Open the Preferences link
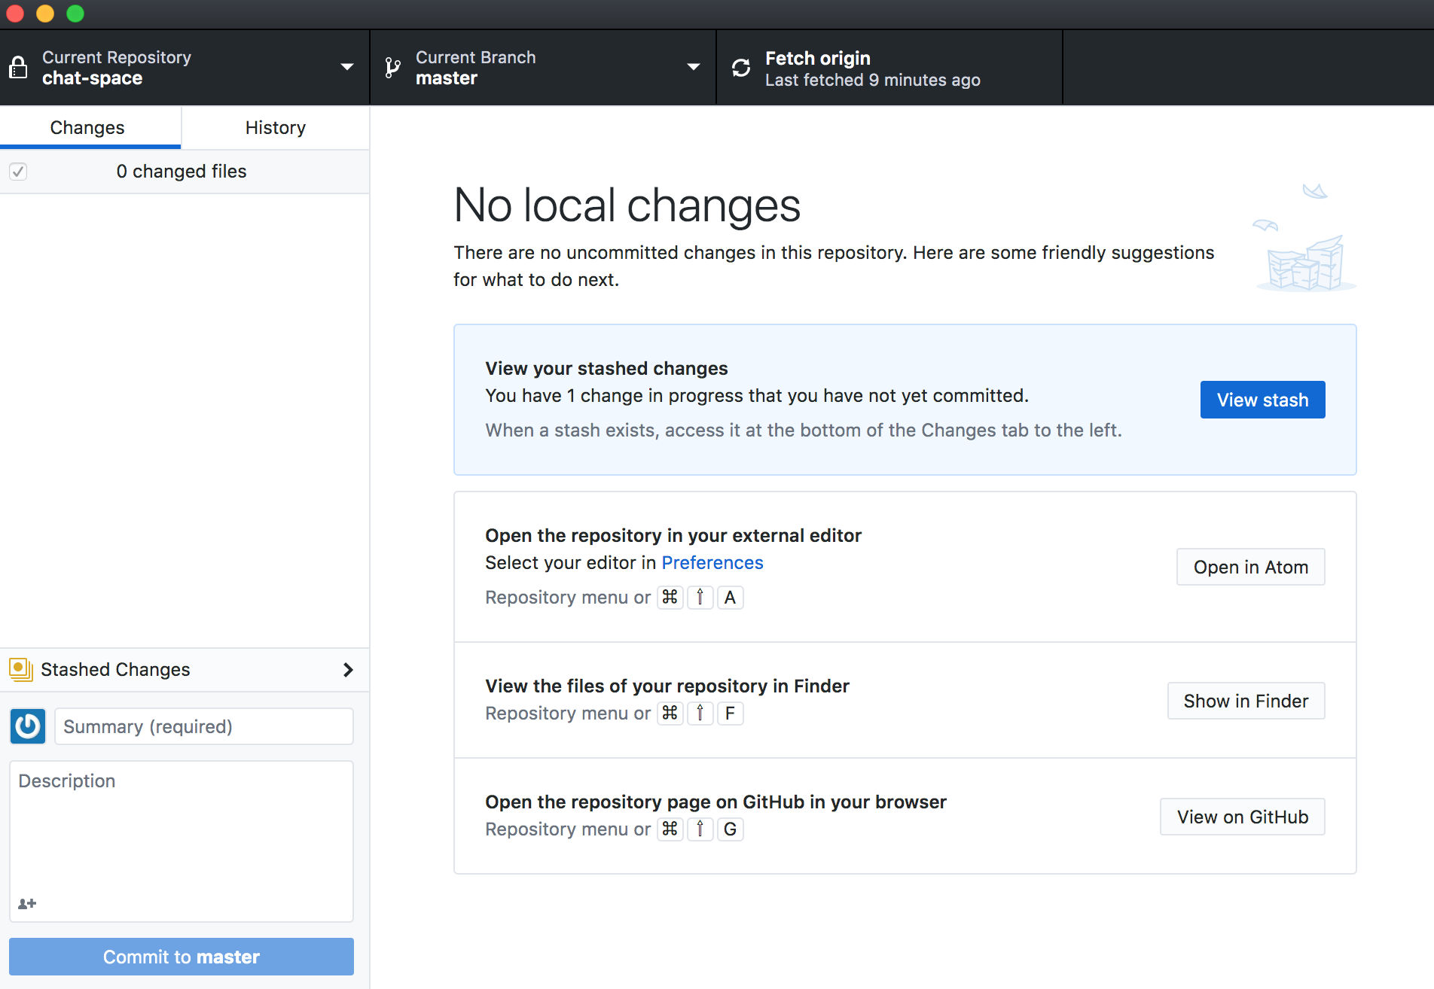Viewport: 1434px width, 989px height. 712,563
